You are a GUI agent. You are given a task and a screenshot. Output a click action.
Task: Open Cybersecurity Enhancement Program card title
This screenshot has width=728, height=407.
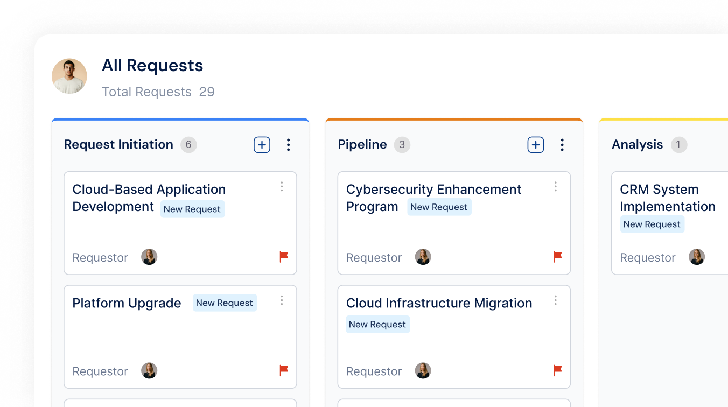[x=434, y=198]
